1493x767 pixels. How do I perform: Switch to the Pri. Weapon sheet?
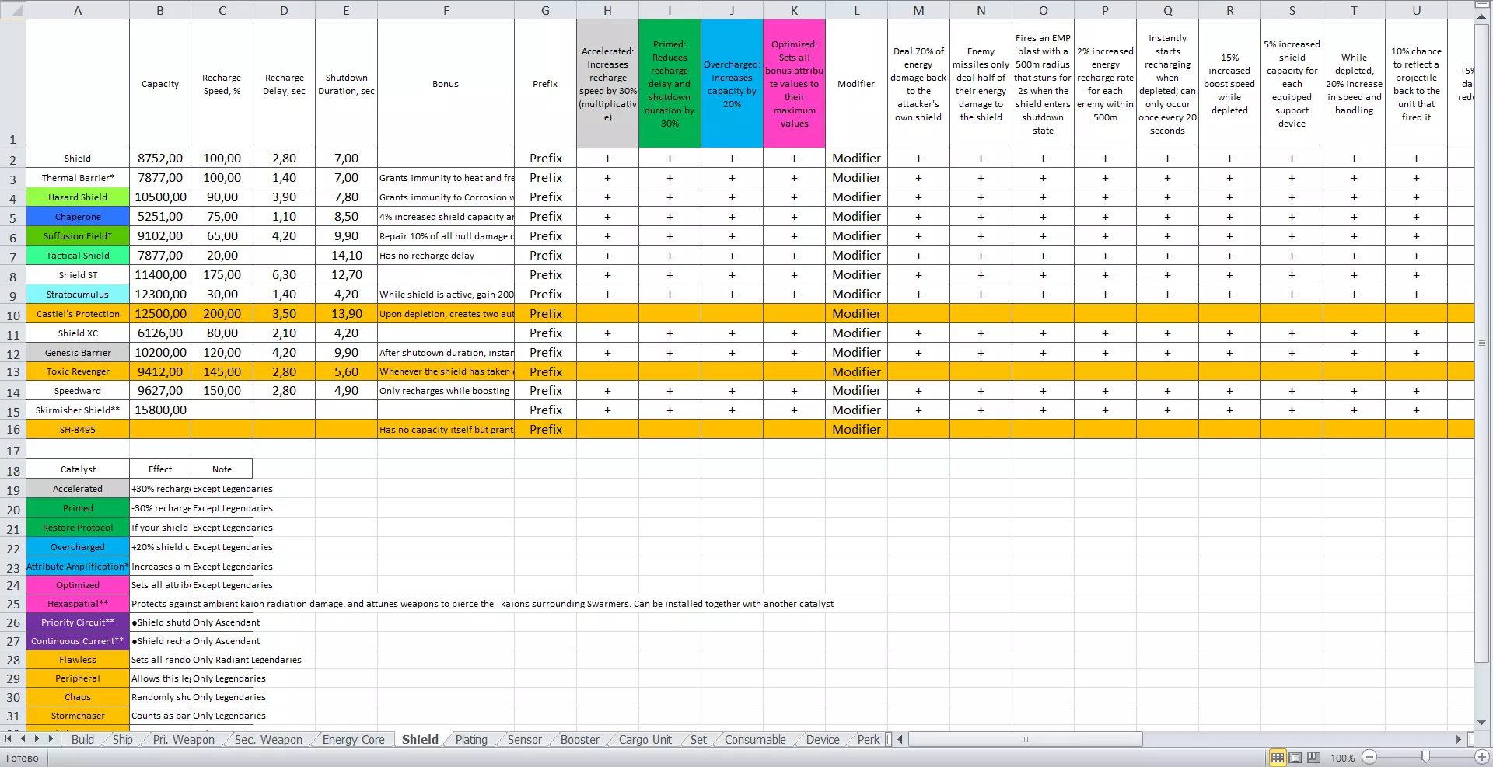pyautogui.click(x=184, y=740)
